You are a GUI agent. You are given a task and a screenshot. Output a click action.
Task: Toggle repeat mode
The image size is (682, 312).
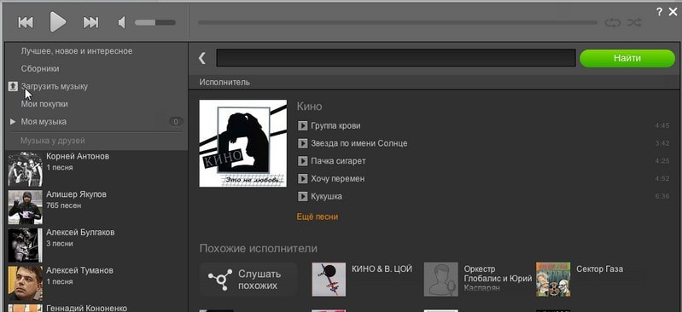click(x=612, y=23)
